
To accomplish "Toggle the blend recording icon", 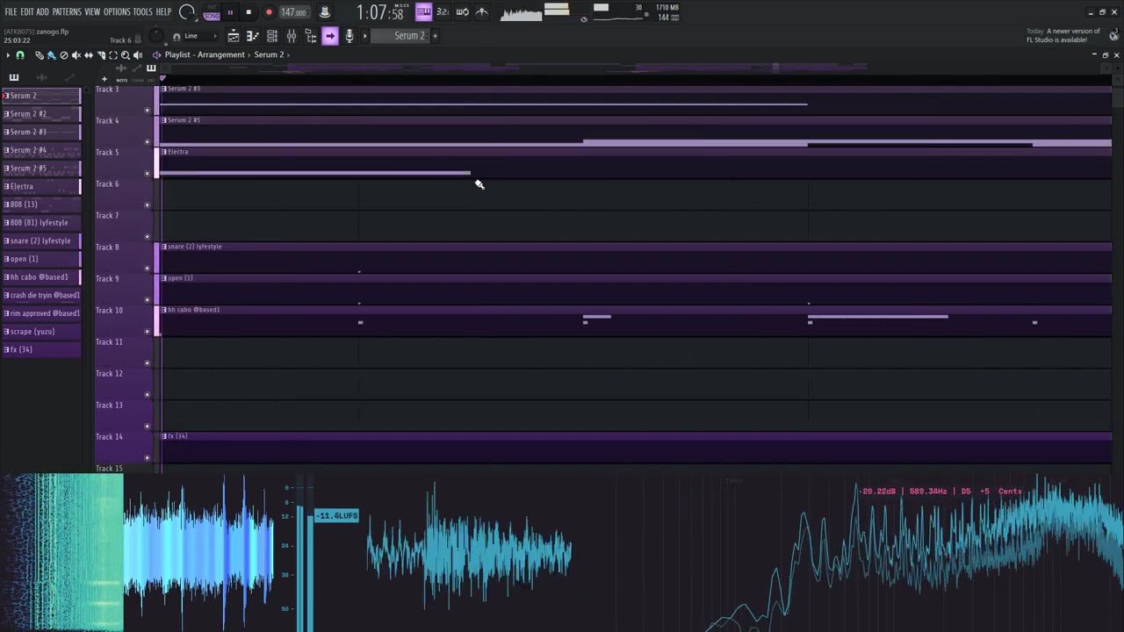I will pyautogui.click(x=481, y=11).
